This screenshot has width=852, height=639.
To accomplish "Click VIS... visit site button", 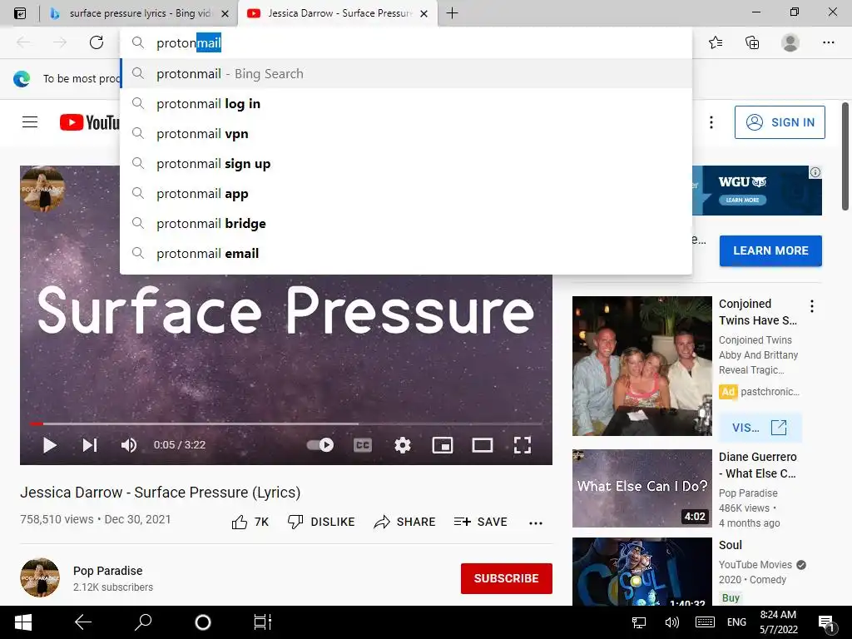I will click(x=760, y=428).
